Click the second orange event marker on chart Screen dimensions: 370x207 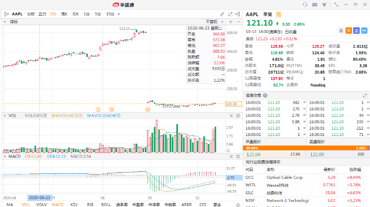point(111,109)
